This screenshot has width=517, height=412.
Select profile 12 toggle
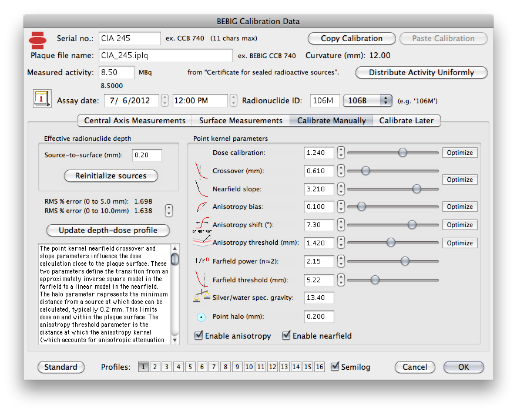(273, 367)
